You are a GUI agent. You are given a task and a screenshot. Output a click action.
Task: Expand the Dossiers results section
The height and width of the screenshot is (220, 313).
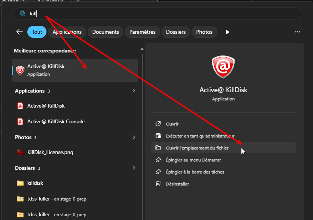coord(134,168)
